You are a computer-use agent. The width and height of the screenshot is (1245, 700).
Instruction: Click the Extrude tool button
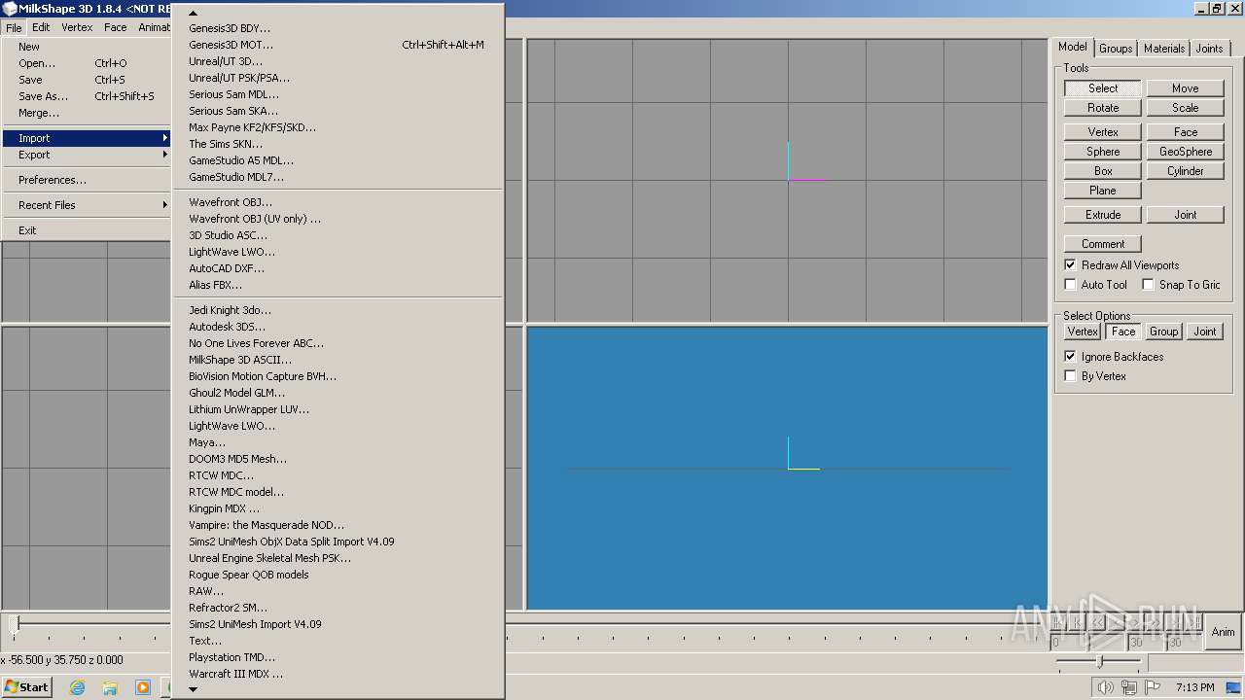pos(1103,215)
